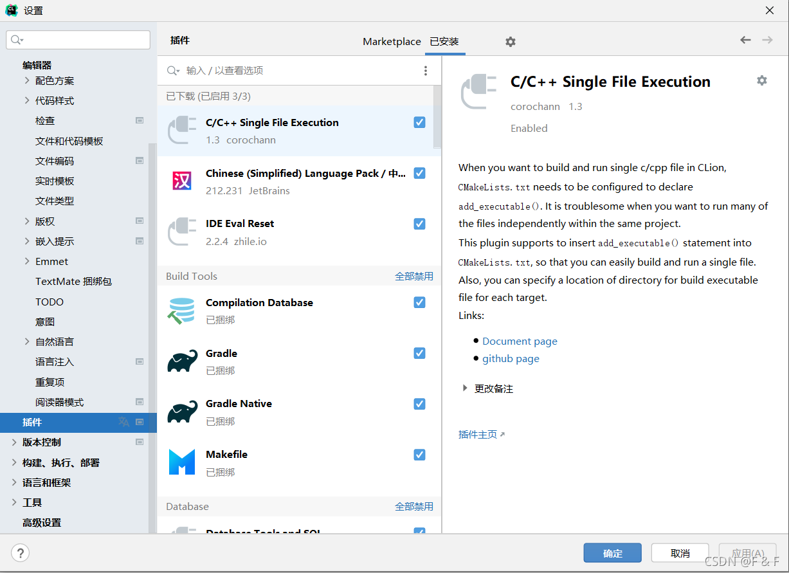Screen dimensions: 789x573
Task: Click the Gradle elephant icon
Action: click(x=182, y=361)
